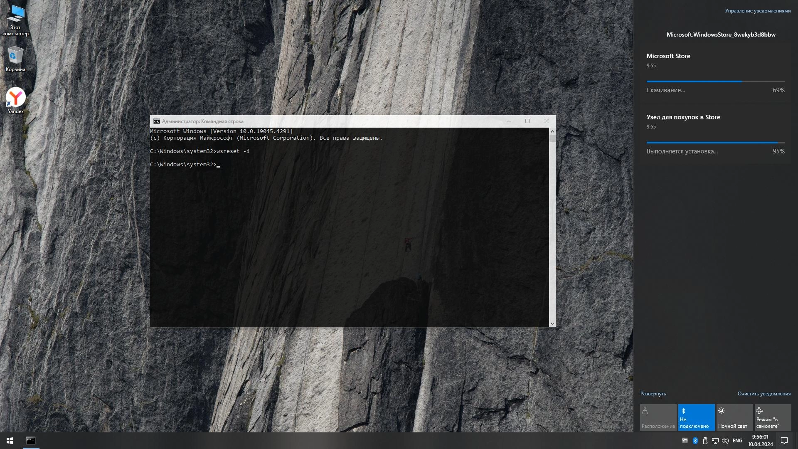Click the safely remove hardware USB icon
This screenshot has width=798, height=449.
pos(705,441)
